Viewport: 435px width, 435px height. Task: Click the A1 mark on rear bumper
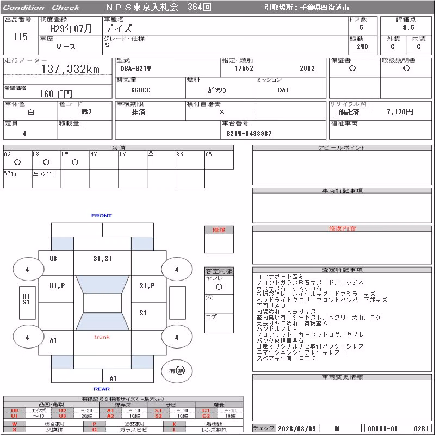113,378
